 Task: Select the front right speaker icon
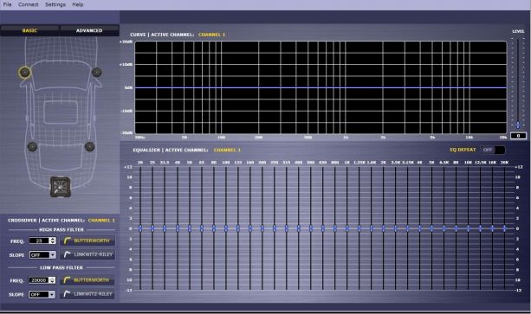click(x=97, y=72)
